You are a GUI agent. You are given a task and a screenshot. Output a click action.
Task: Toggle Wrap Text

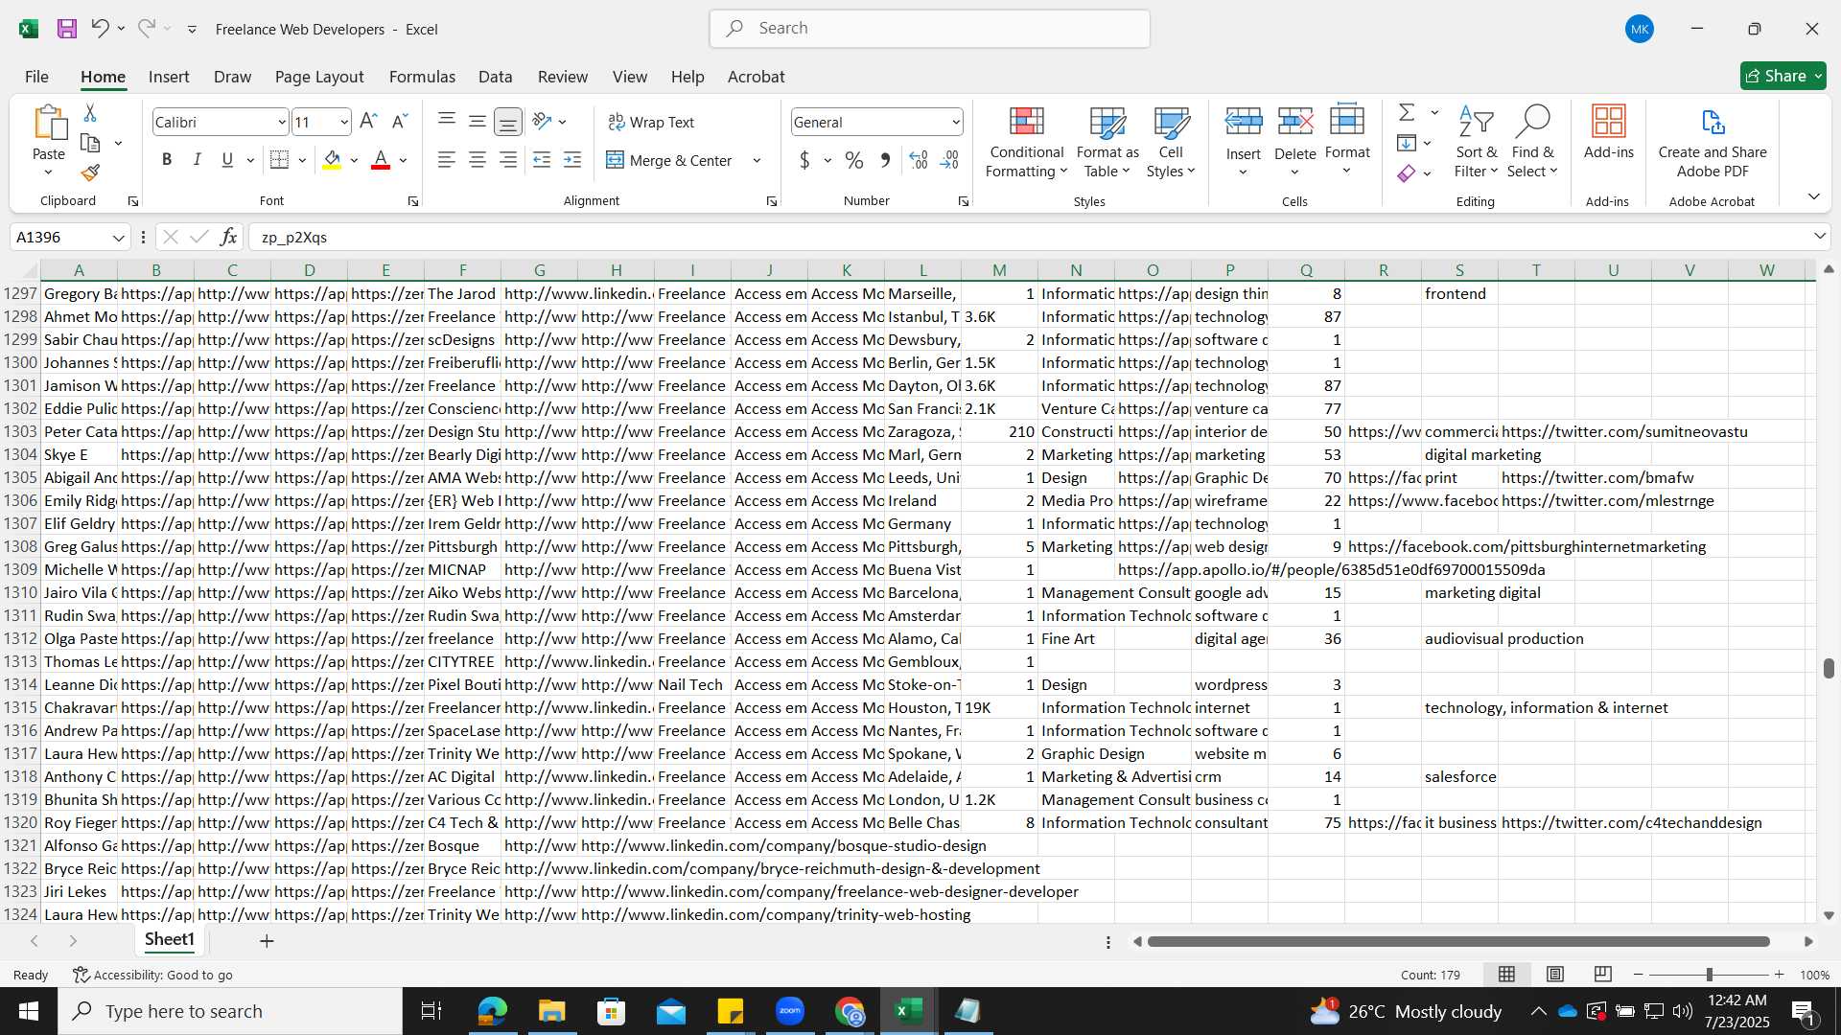651,122
